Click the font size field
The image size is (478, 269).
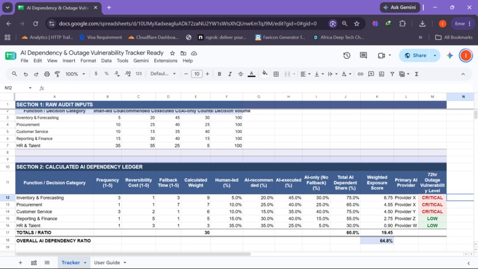pyautogui.click(x=197, y=74)
